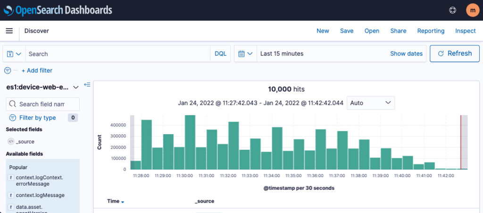Image resolution: width=483 pixels, height=213 pixels.
Task: Click the Refresh button
Action: (455, 54)
